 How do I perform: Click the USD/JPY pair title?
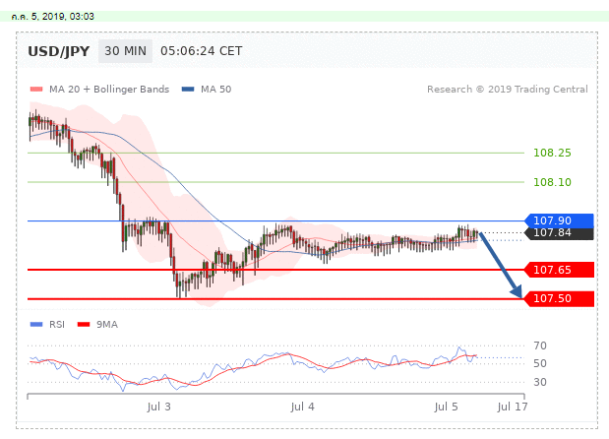(59, 51)
